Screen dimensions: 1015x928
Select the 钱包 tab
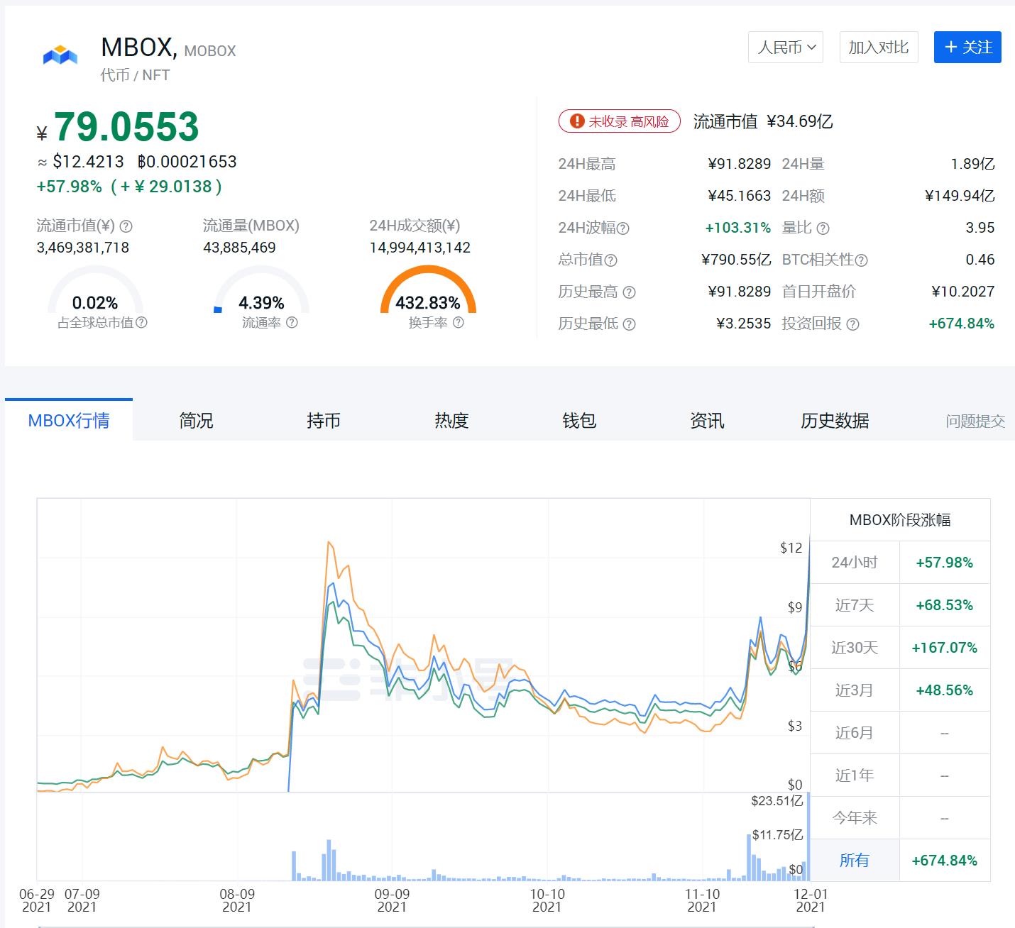click(x=579, y=420)
